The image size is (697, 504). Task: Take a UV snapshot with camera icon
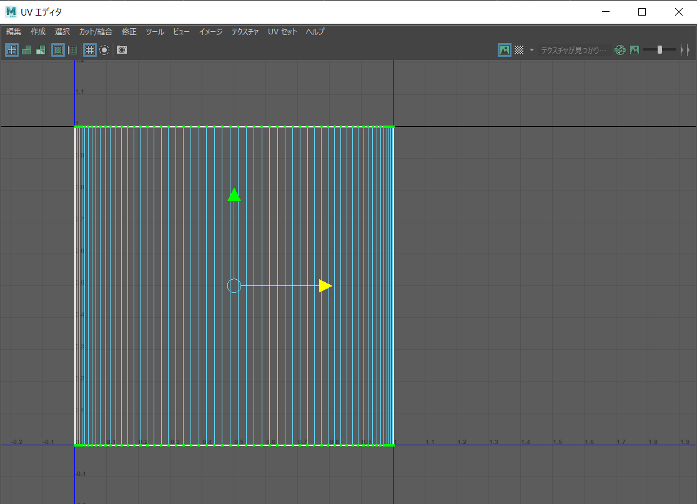point(122,50)
